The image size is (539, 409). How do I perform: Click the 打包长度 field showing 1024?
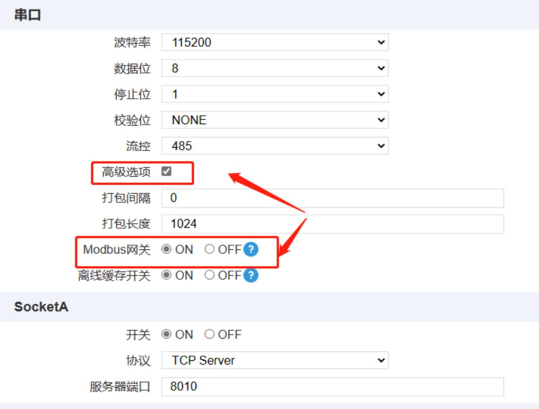[x=332, y=224]
